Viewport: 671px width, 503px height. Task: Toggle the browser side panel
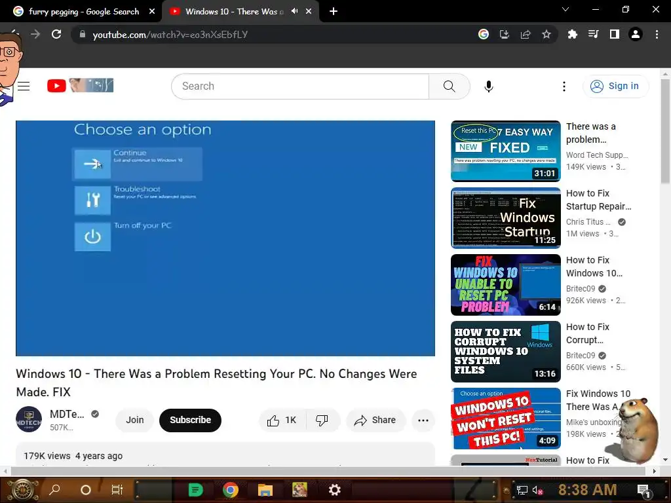tap(615, 34)
